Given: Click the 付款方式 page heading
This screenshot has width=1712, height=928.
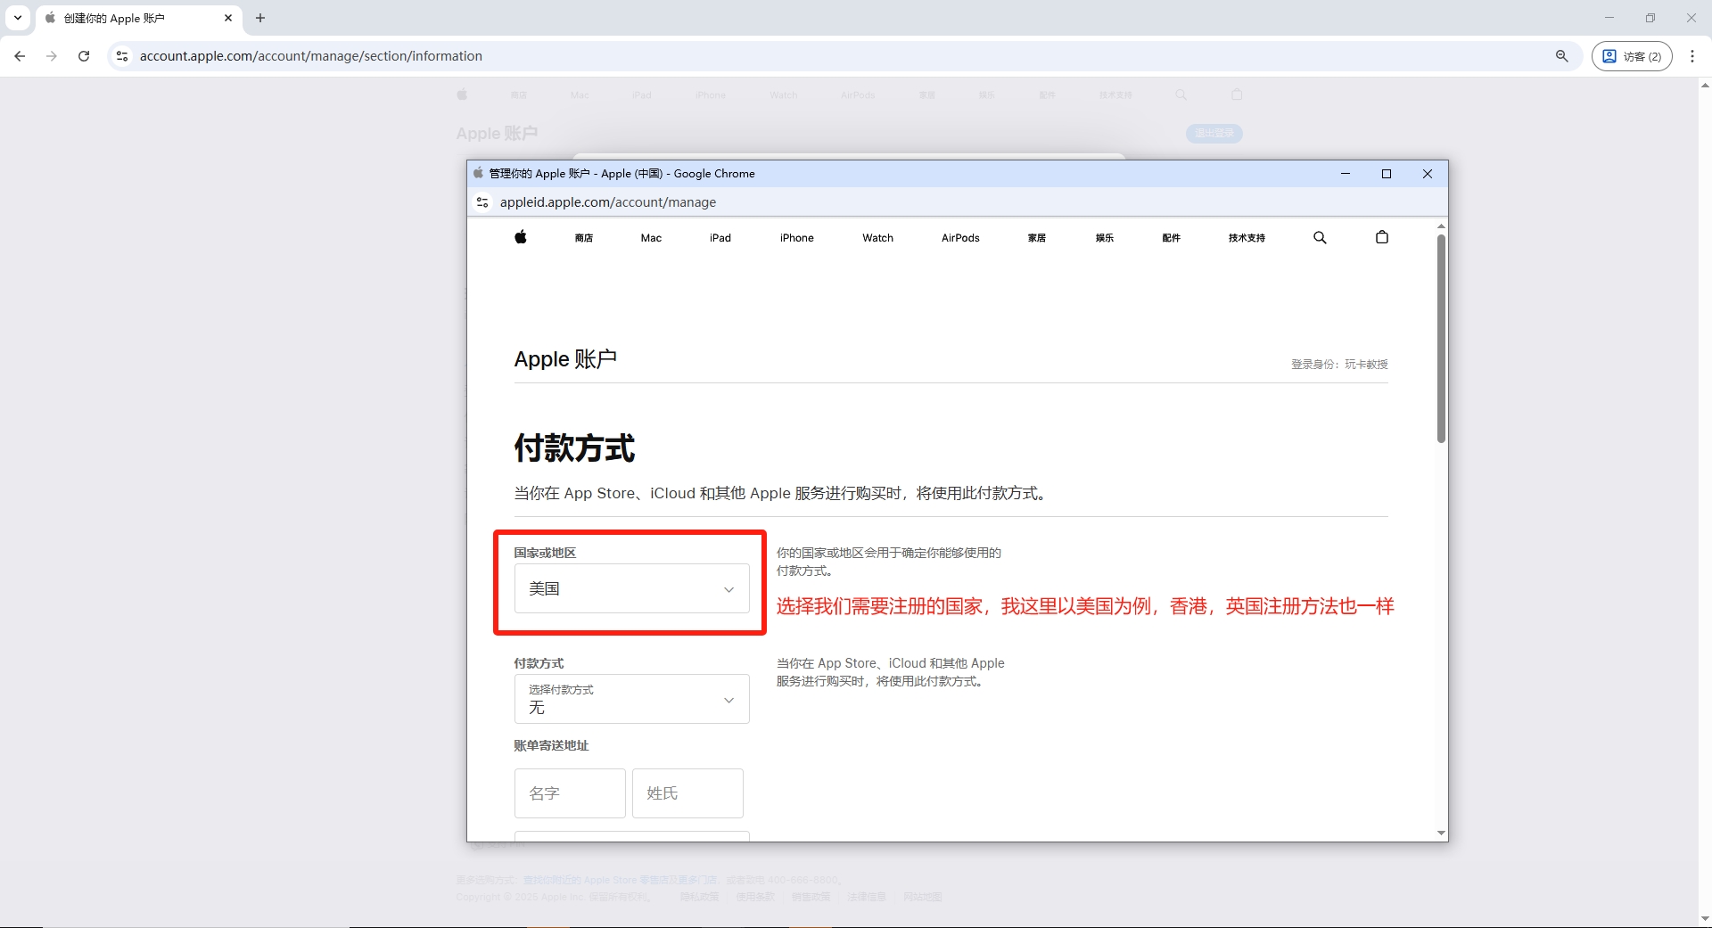Looking at the screenshot, I should coord(574,448).
